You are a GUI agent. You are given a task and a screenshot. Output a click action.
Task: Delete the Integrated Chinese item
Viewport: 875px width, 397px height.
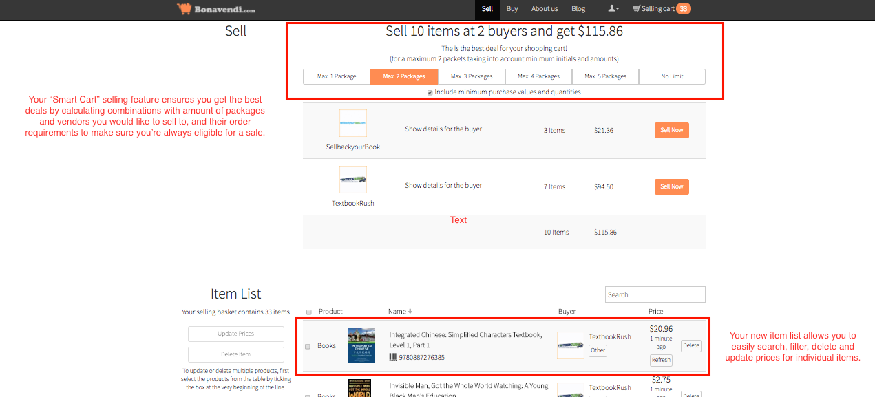(x=691, y=346)
